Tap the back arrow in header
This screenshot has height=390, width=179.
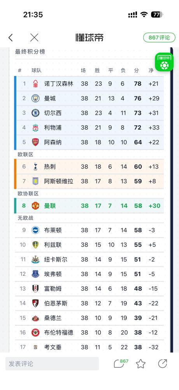(11, 37)
